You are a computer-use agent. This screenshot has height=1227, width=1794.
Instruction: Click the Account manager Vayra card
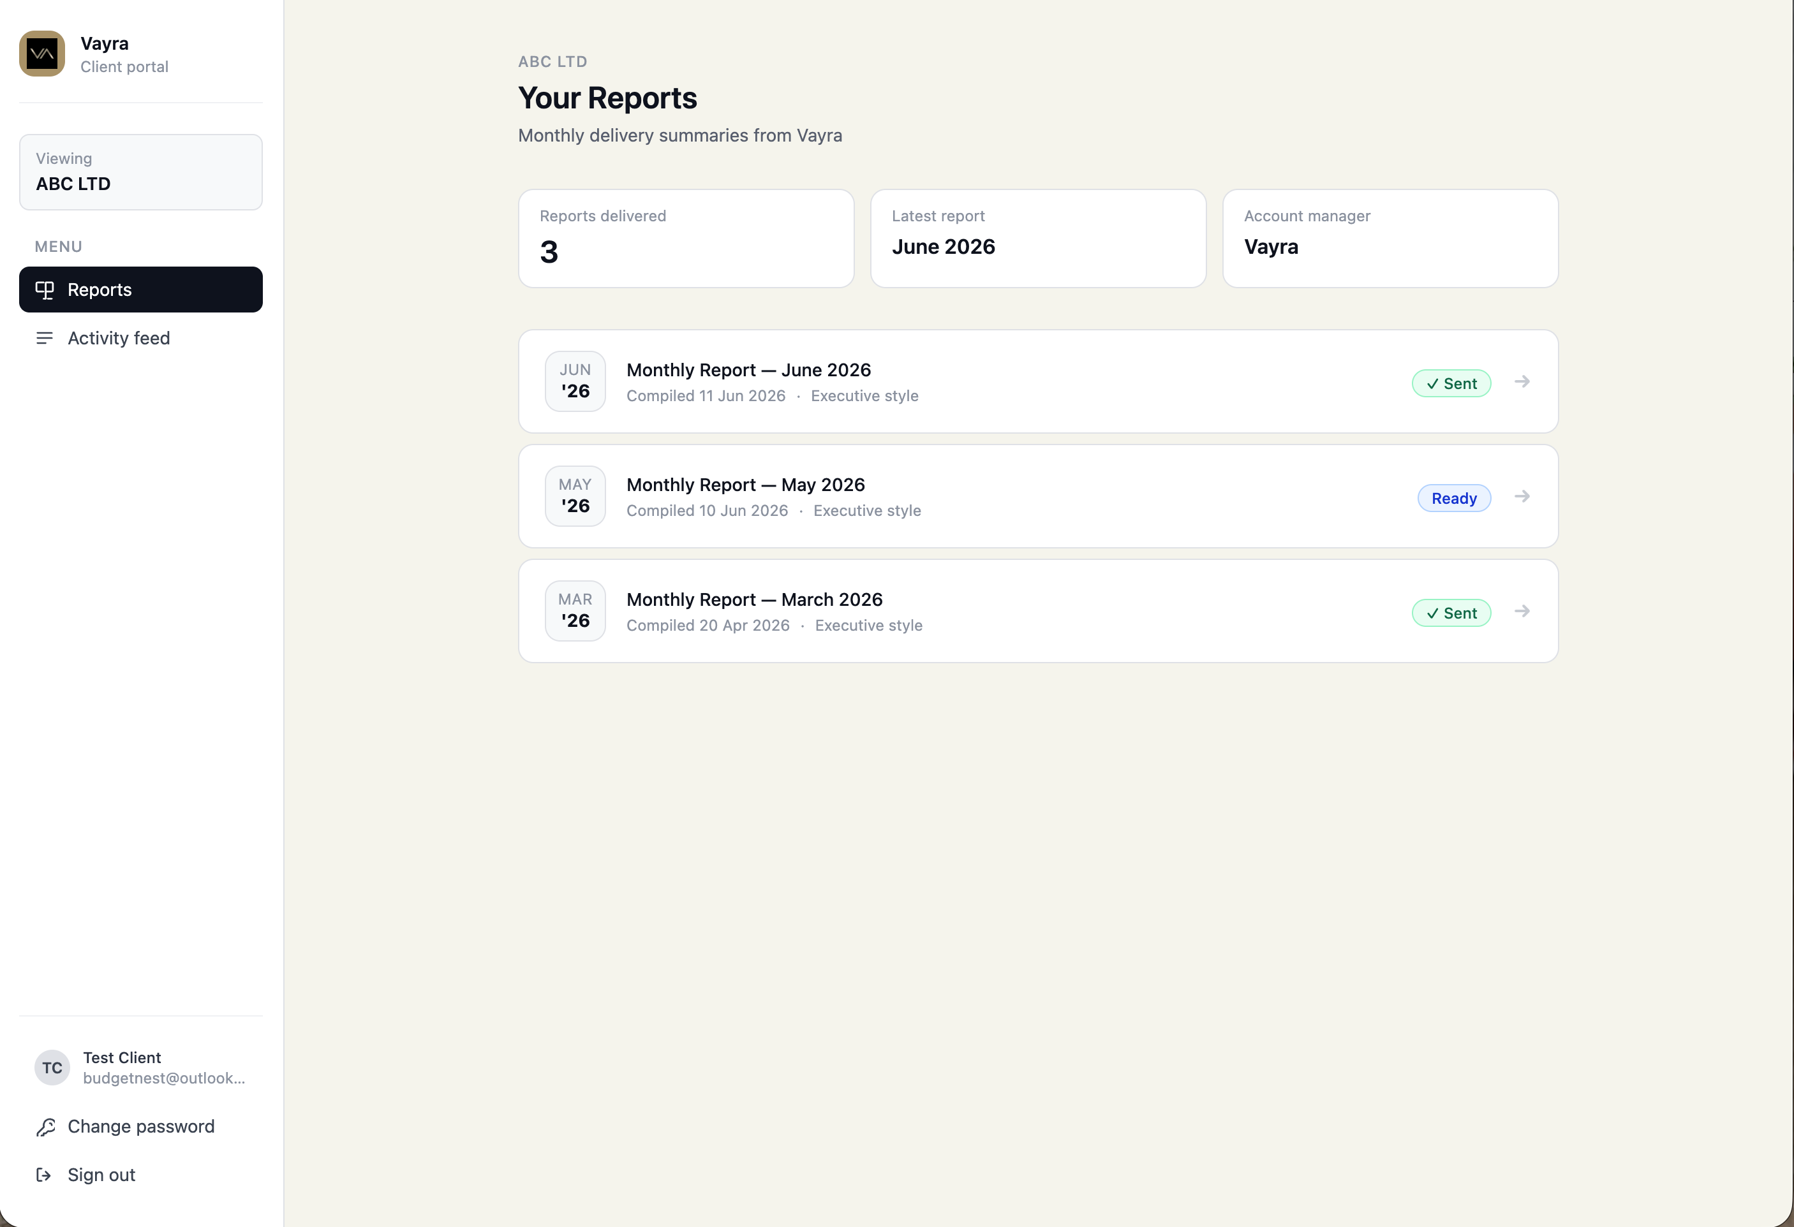[1390, 239]
